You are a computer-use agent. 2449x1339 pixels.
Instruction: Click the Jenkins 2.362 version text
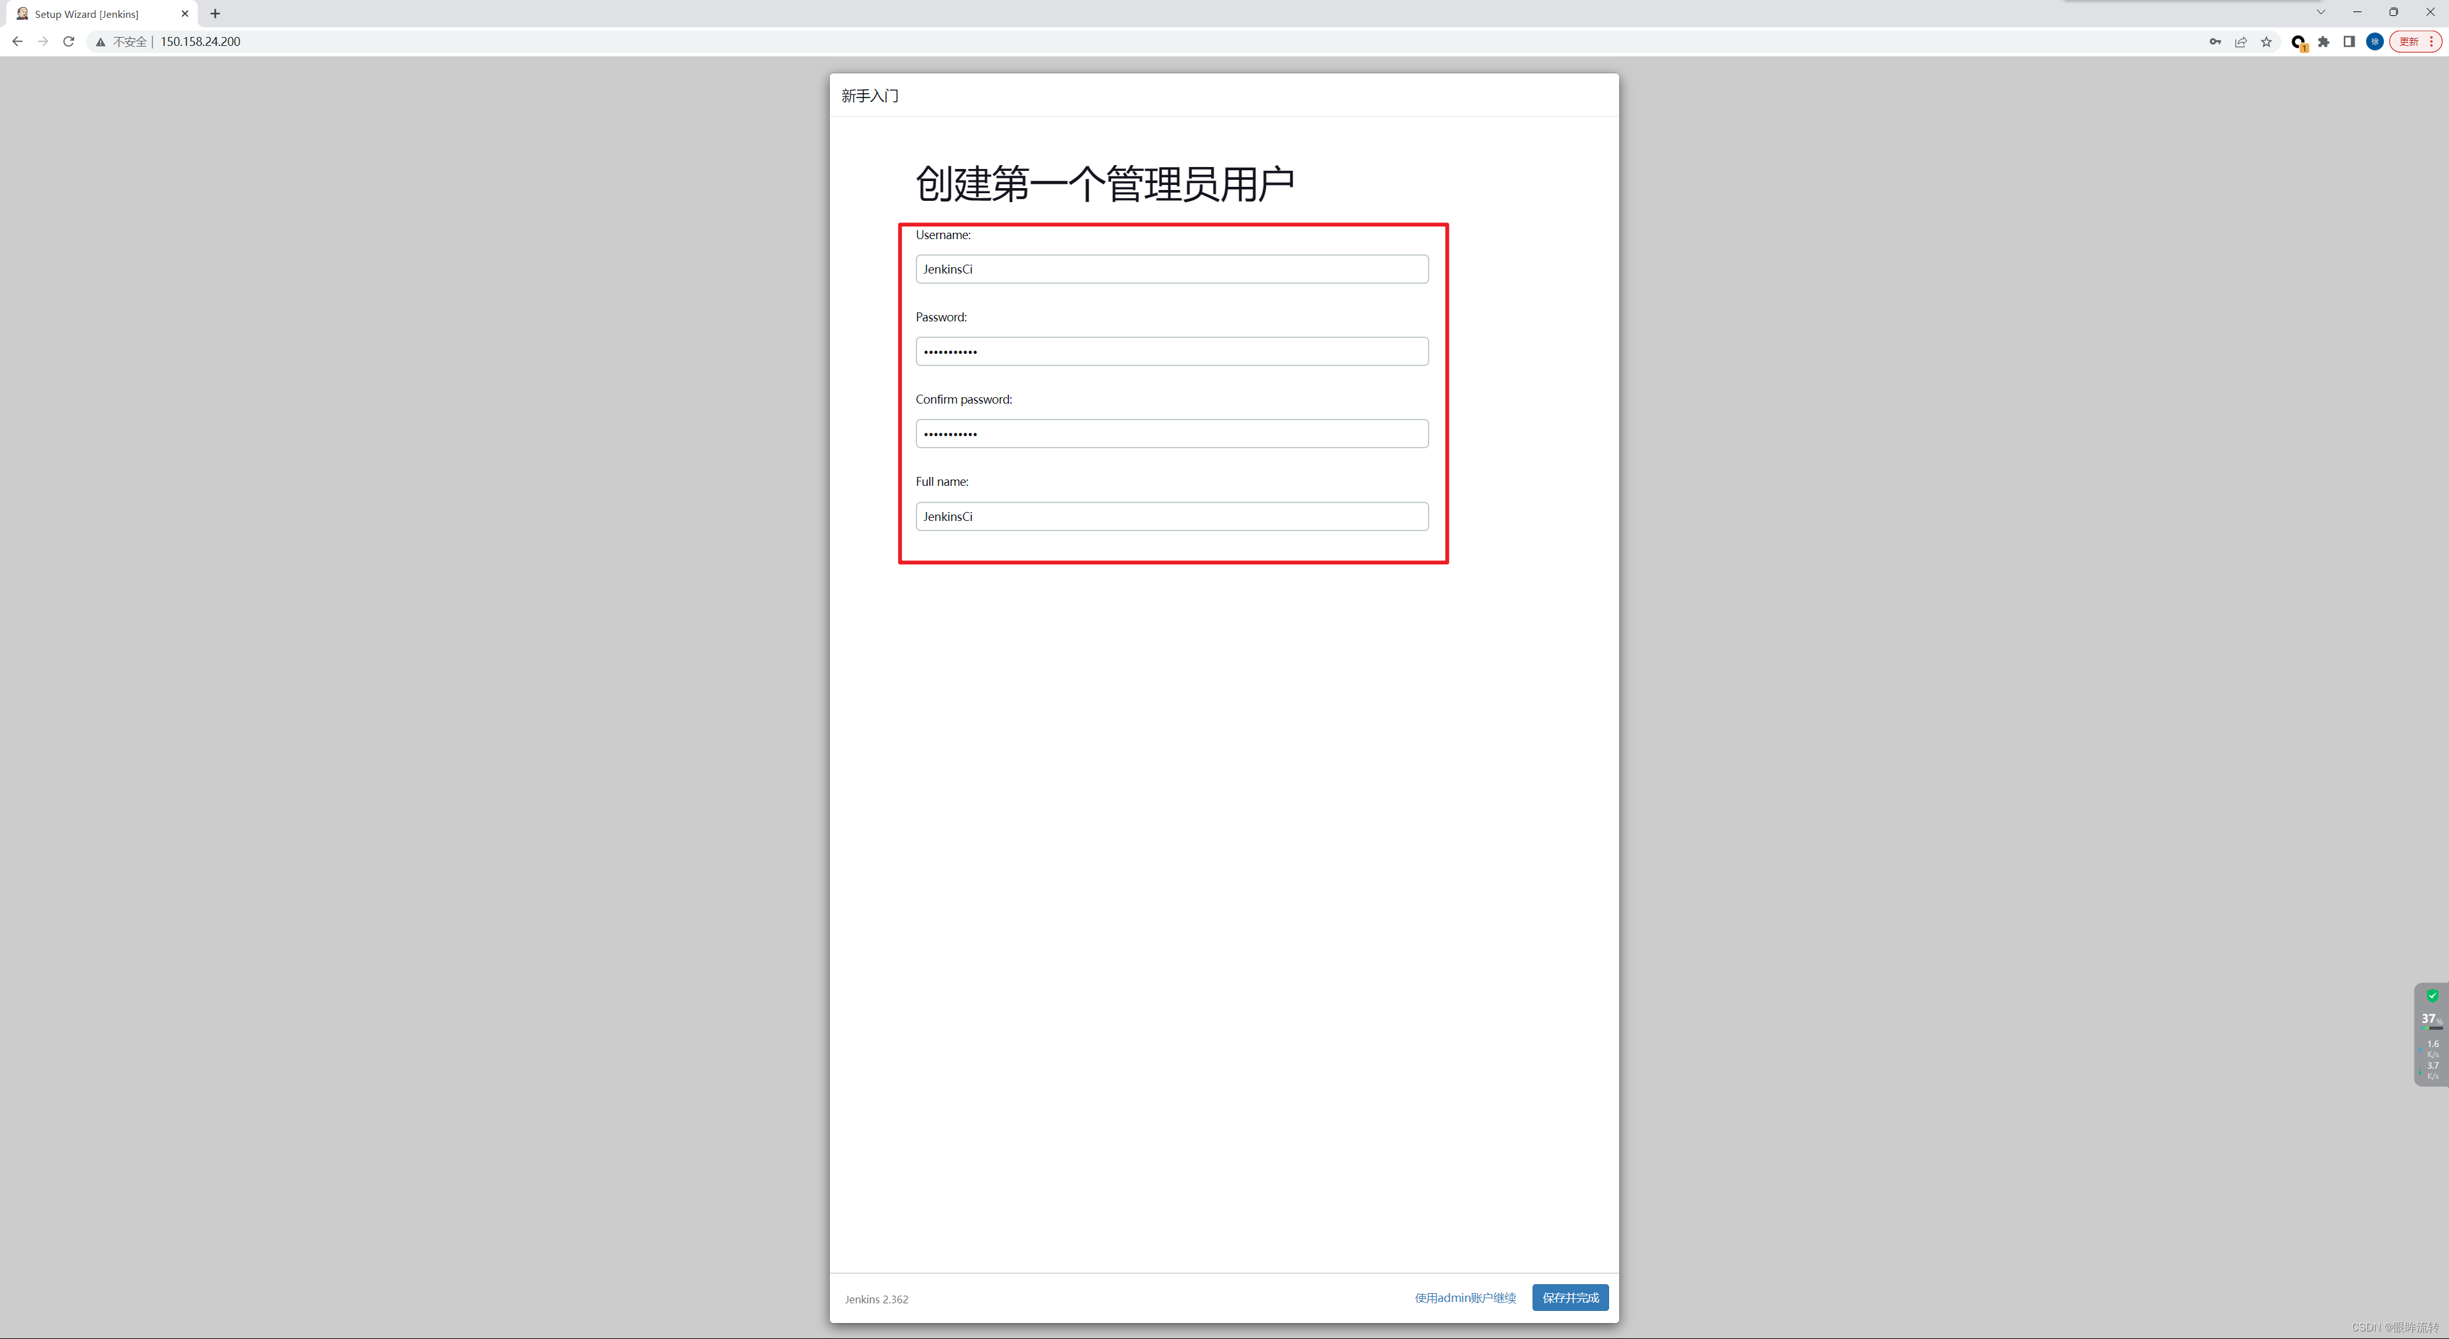[x=876, y=1299]
